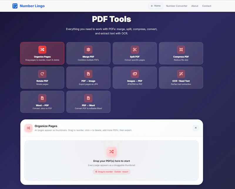Select the Compress PDF icon

(x=181, y=50)
